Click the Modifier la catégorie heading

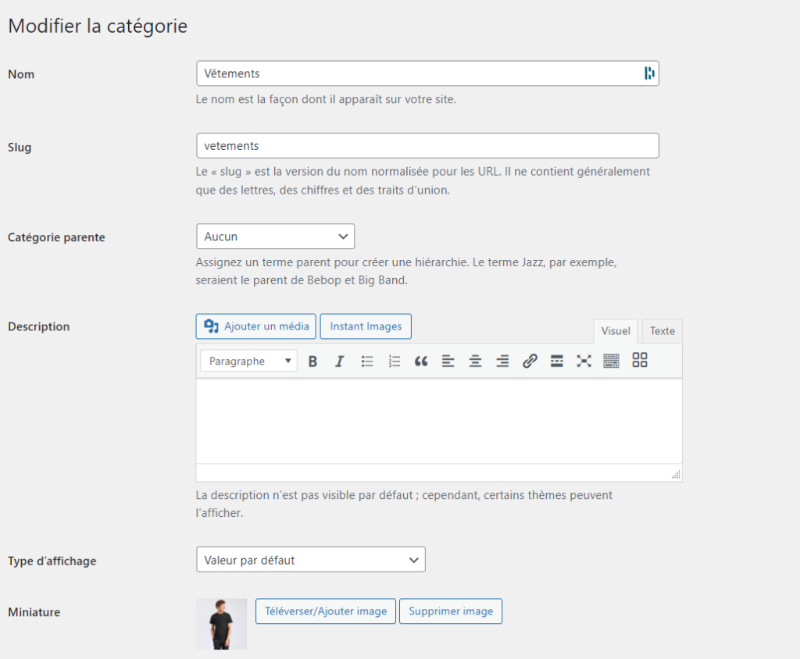click(x=98, y=26)
